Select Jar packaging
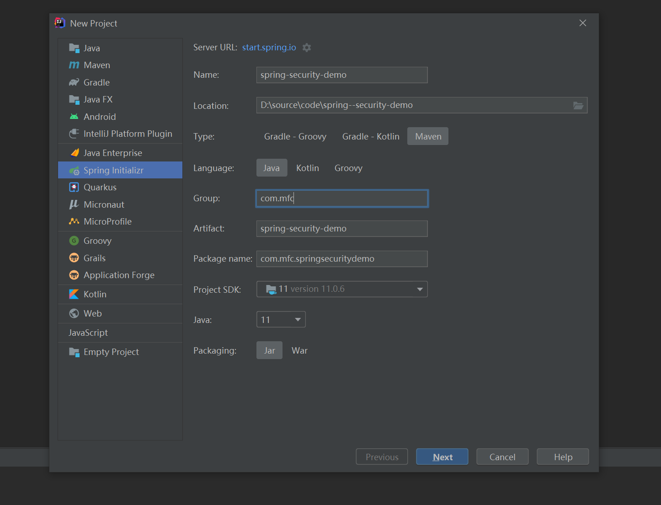The height and width of the screenshot is (505, 661). pyautogui.click(x=269, y=350)
